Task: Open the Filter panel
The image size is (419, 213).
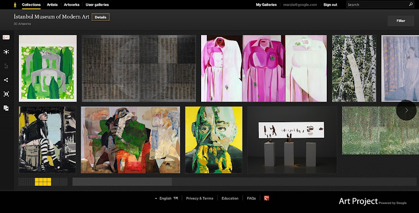Action: click(401, 21)
